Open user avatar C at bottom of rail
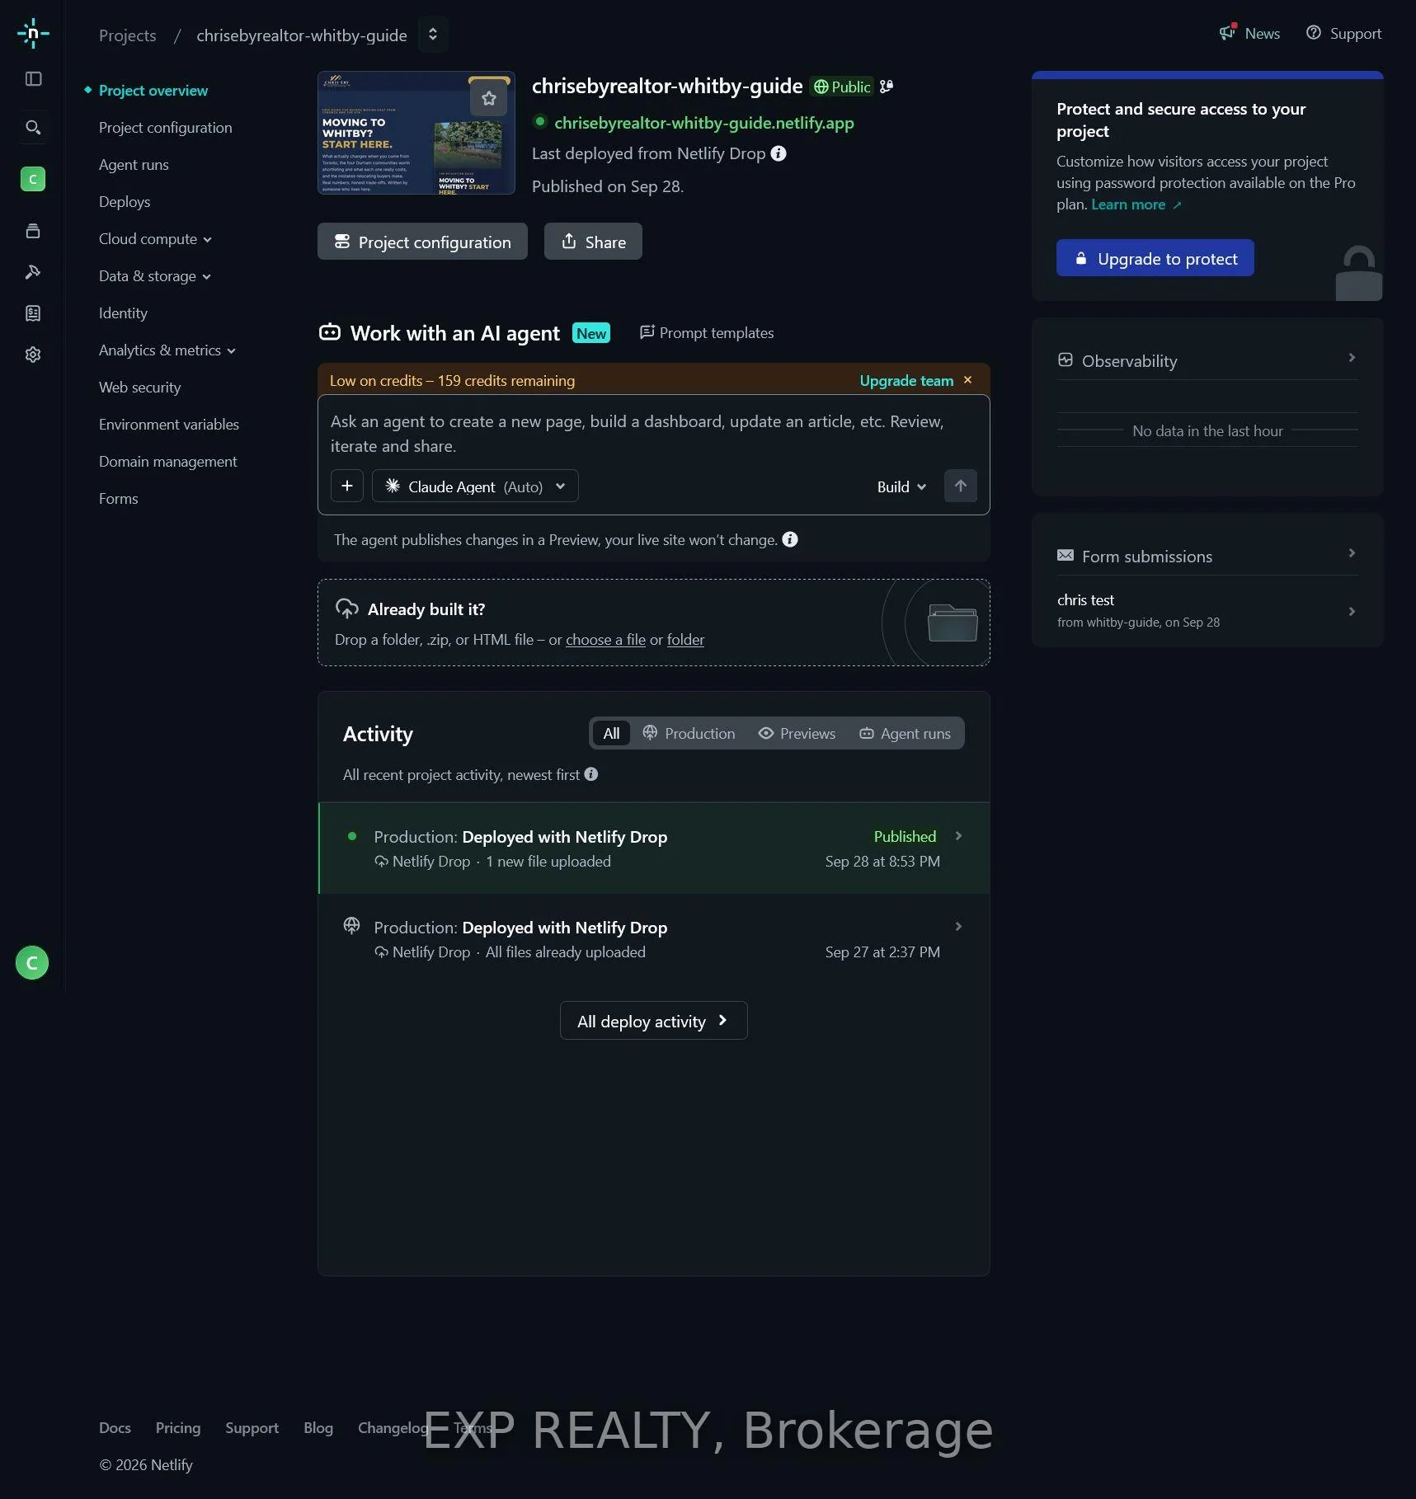1416x1499 pixels. click(32, 962)
